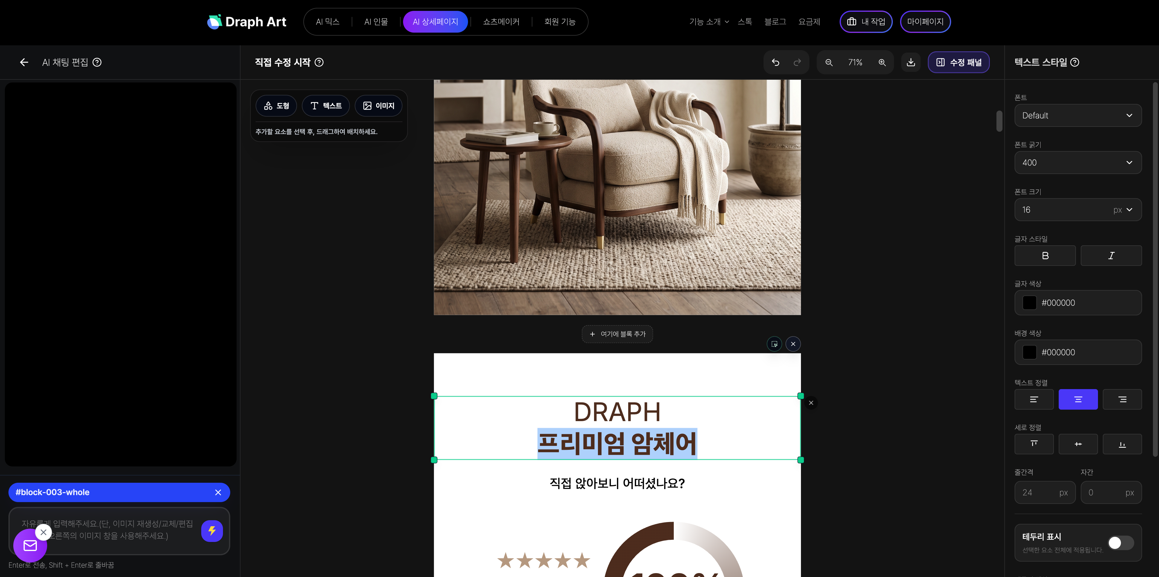Set vertical alignment to top

click(1034, 444)
